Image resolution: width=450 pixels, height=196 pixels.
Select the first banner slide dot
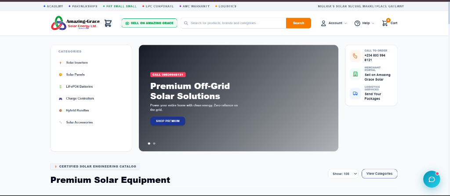click(149, 143)
